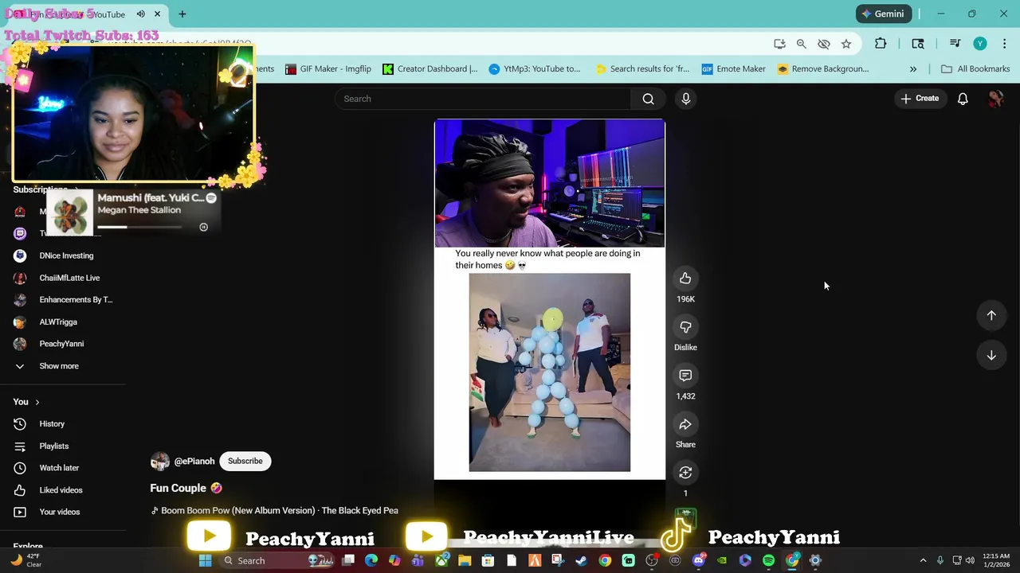
Task: Open the Google Lens search icon
Action: point(918,44)
